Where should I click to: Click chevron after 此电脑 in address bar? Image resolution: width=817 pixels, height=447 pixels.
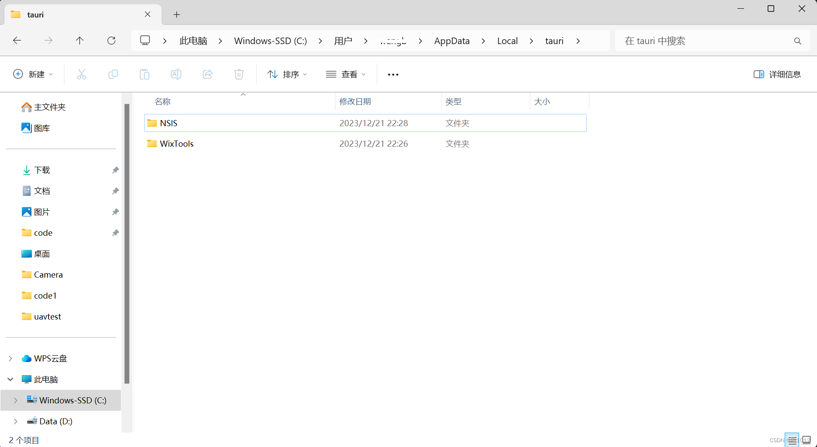coord(220,41)
